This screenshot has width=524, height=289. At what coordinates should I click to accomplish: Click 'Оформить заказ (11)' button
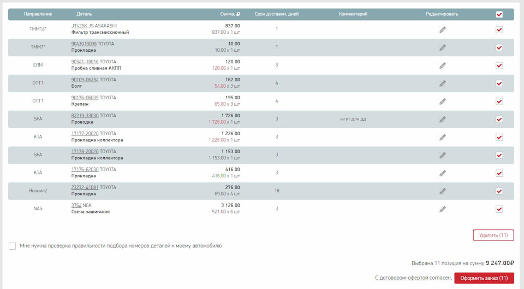click(x=484, y=278)
